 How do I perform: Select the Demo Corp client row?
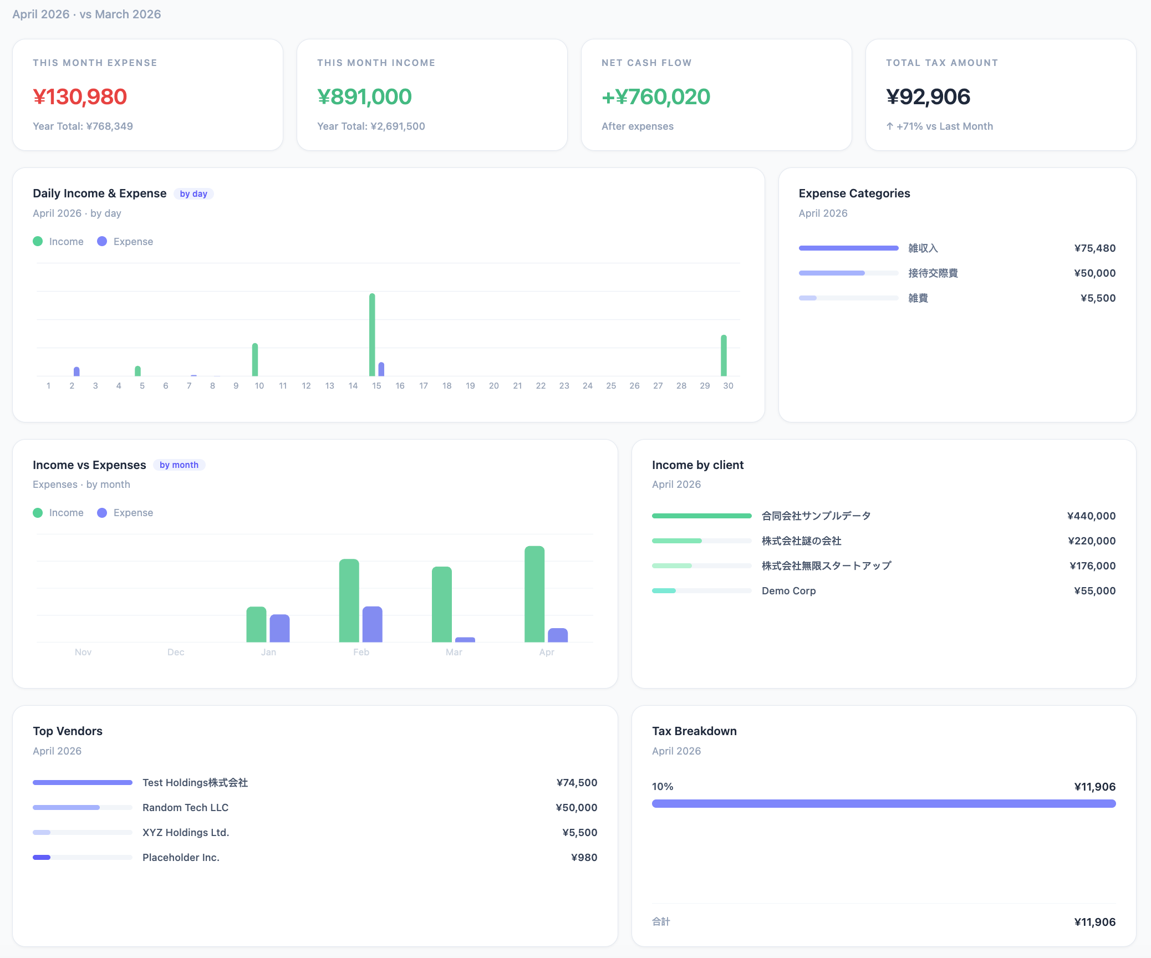788,590
